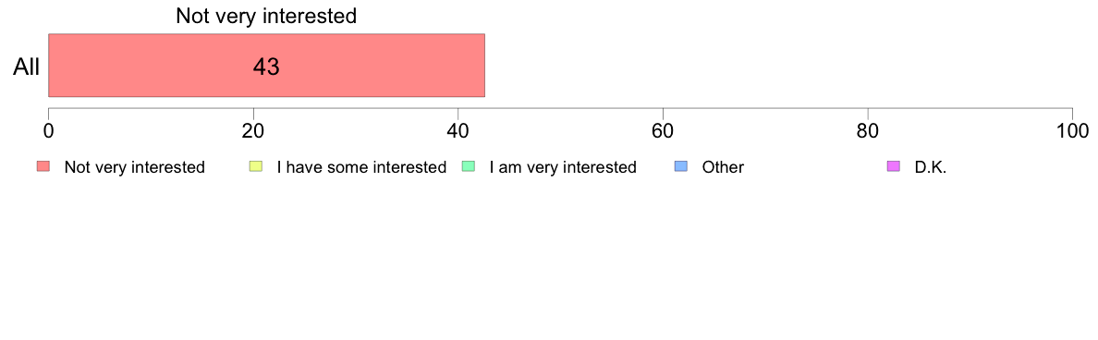The height and width of the screenshot is (340, 1098).
Task: Click the 100 axis tick label
Action: coord(1073,130)
